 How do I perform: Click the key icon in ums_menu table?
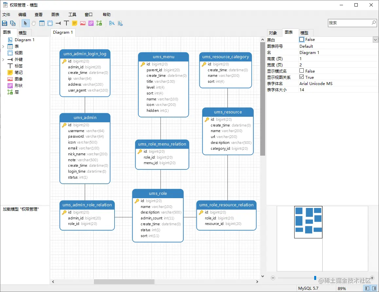[143, 64]
